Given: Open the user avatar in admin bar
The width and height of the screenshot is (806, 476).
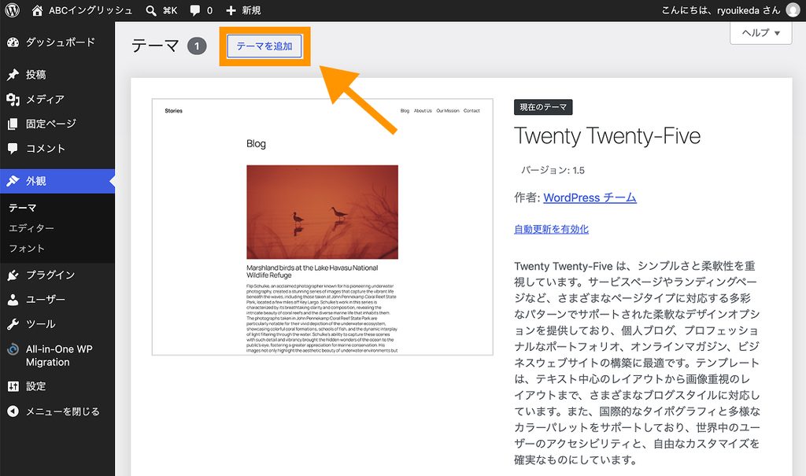Looking at the screenshot, I should (x=793, y=10).
